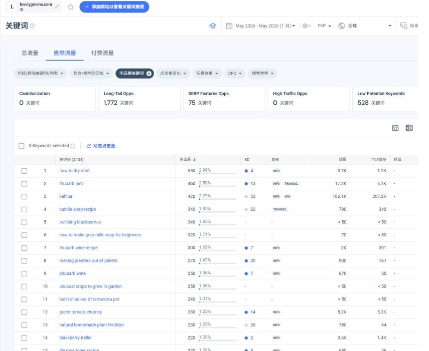Screen dimensions: 429x351
Task: Click the info icon next to the 关键词 title
Action: [32, 26]
